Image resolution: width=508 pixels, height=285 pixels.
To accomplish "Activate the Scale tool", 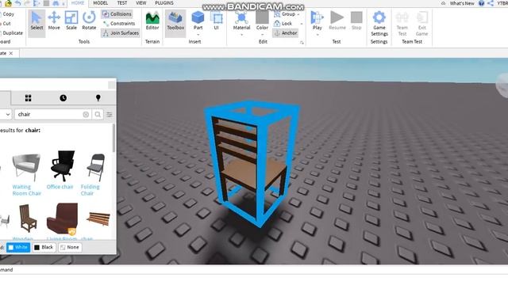I will [x=71, y=21].
